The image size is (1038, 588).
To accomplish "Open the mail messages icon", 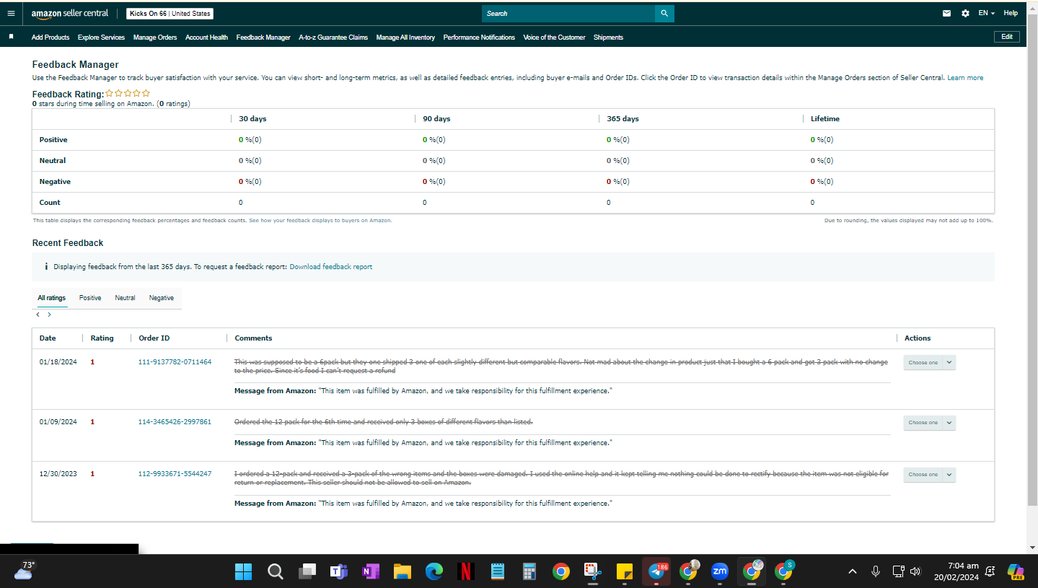I will tap(947, 13).
